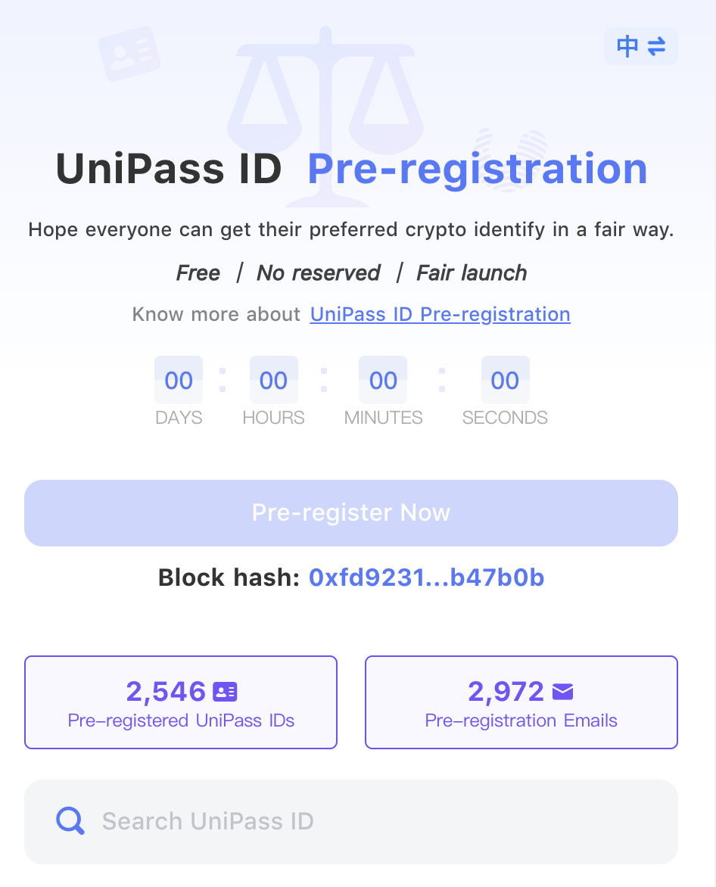This screenshot has height=887, width=716.
Task: Click the HOURS countdown box
Action: coord(274,380)
